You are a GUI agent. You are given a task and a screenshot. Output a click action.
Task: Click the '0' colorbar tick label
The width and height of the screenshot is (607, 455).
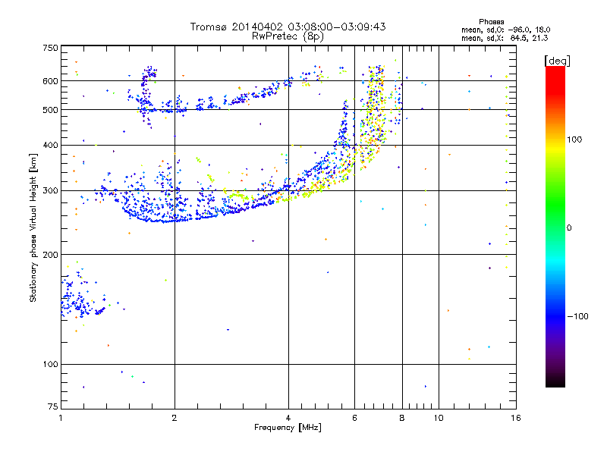click(568, 228)
